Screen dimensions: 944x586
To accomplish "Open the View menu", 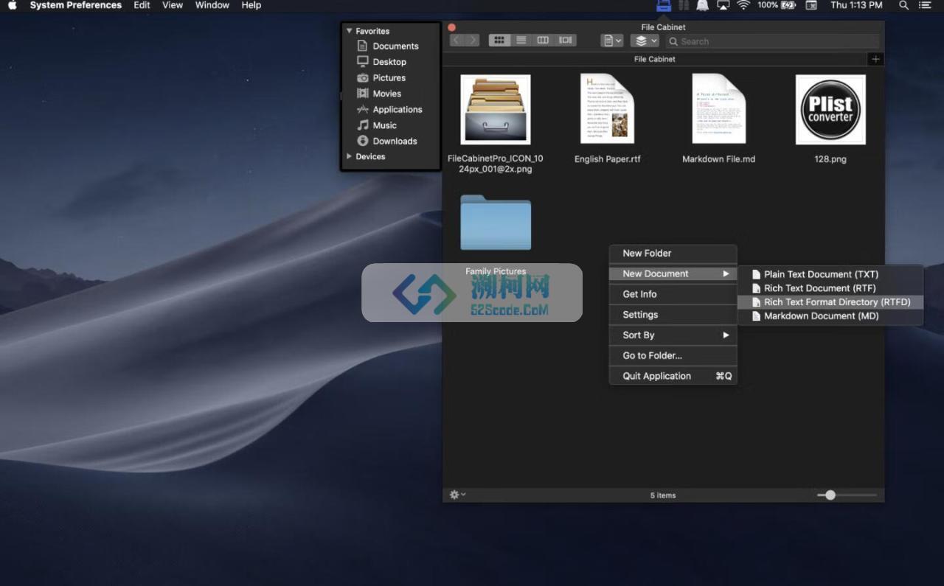I will (173, 5).
